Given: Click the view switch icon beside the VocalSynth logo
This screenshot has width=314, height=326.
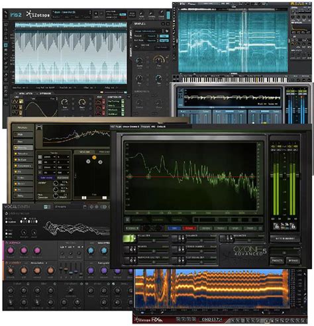Looking at the screenshot, I should [x=47, y=207].
